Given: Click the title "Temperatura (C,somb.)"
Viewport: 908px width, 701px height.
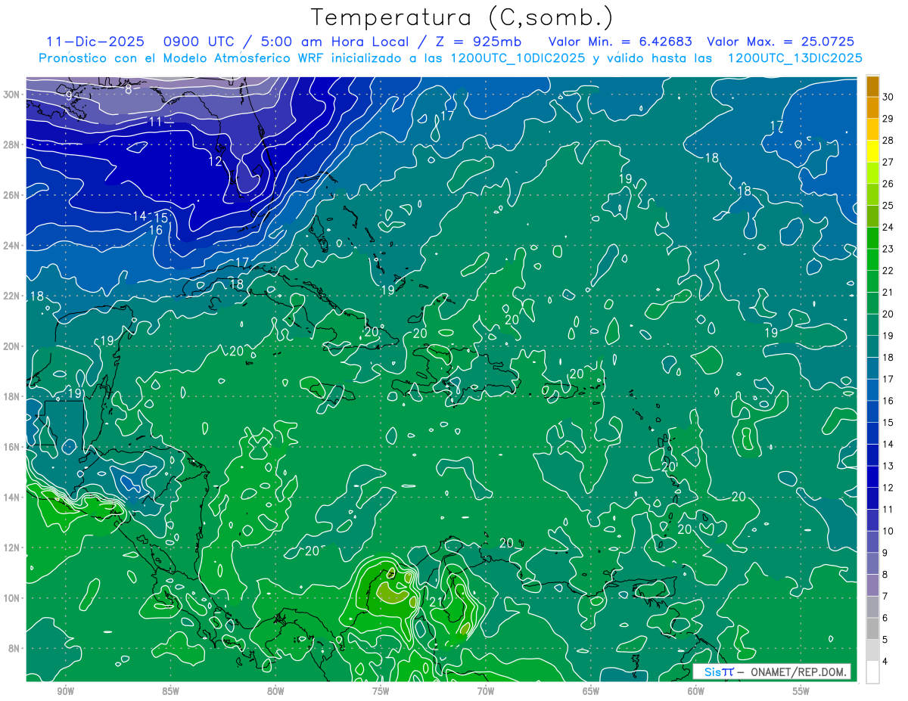Looking at the screenshot, I should pyautogui.click(x=462, y=17).
